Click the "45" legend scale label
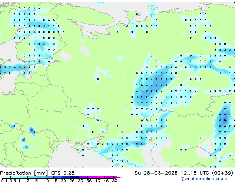Viewport: 235px width, 182px height. coord(106,181)
